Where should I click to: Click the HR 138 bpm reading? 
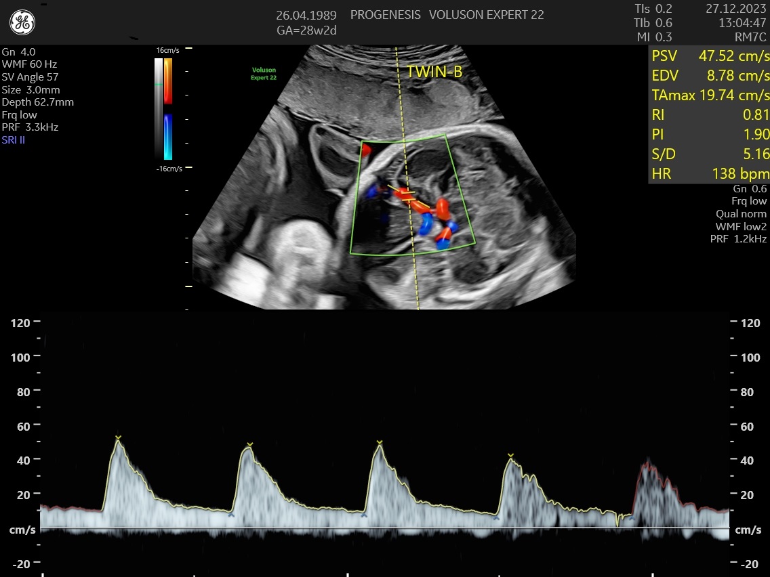click(710, 174)
